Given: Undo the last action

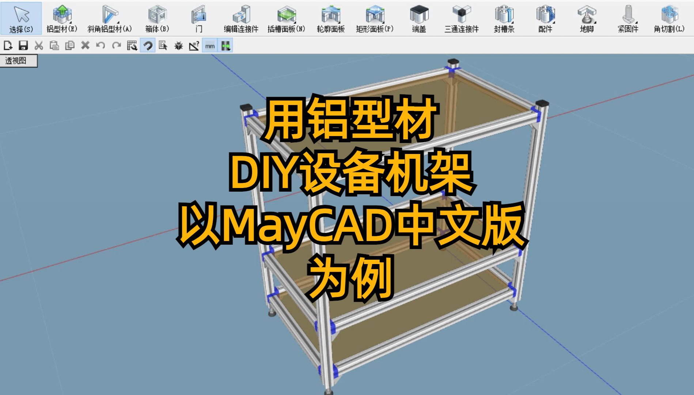Looking at the screenshot, I should click(x=101, y=46).
